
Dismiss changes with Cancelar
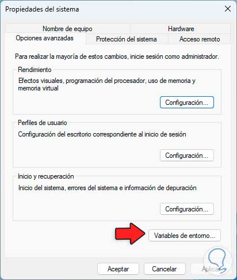point(165,269)
